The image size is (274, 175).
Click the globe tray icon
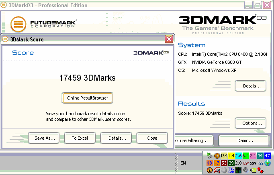(x=268, y=163)
